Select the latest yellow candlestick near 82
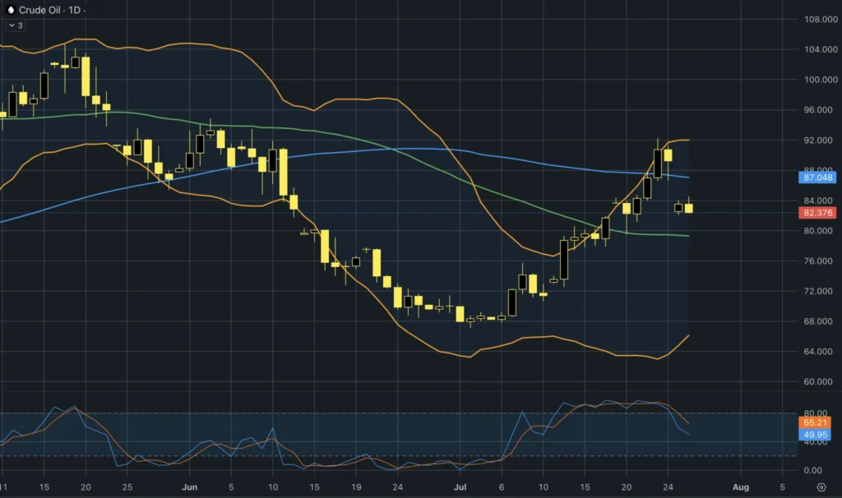Image resolution: width=842 pixels, height=498 pixels. [x=688, y=208]
